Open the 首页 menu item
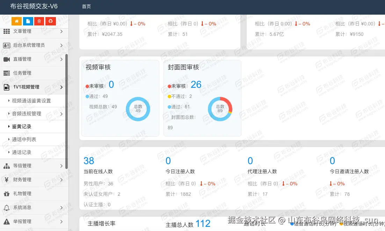 pyautogui.click(x=86, y=6)
